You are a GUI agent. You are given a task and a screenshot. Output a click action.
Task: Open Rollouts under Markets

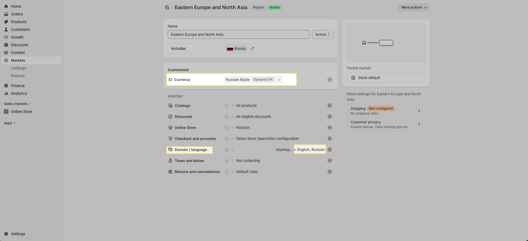18,76
